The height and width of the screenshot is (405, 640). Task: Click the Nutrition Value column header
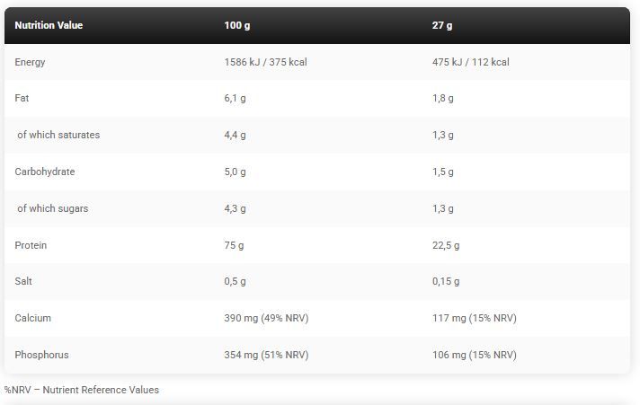coord(49,25)
